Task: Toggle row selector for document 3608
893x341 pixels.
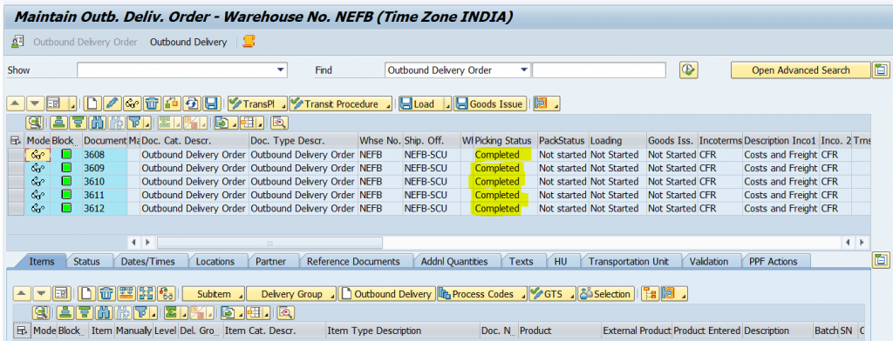Action: (16, 155)
